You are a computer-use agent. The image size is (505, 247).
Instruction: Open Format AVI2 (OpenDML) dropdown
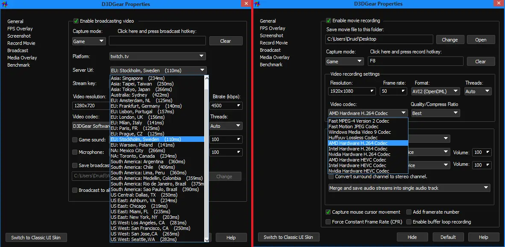436,91
